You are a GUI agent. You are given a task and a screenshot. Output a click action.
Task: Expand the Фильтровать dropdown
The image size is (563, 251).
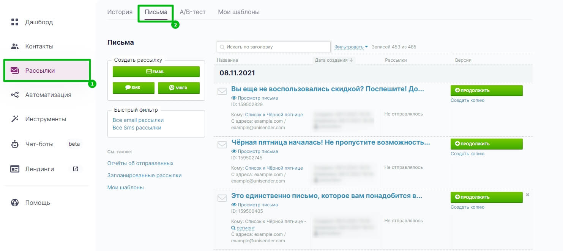click(351, 47)
